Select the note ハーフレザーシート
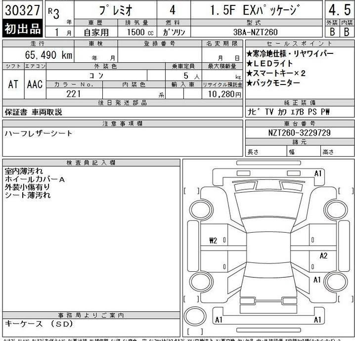The width and height of the screenshot is (355, 341). pos(39,133)
